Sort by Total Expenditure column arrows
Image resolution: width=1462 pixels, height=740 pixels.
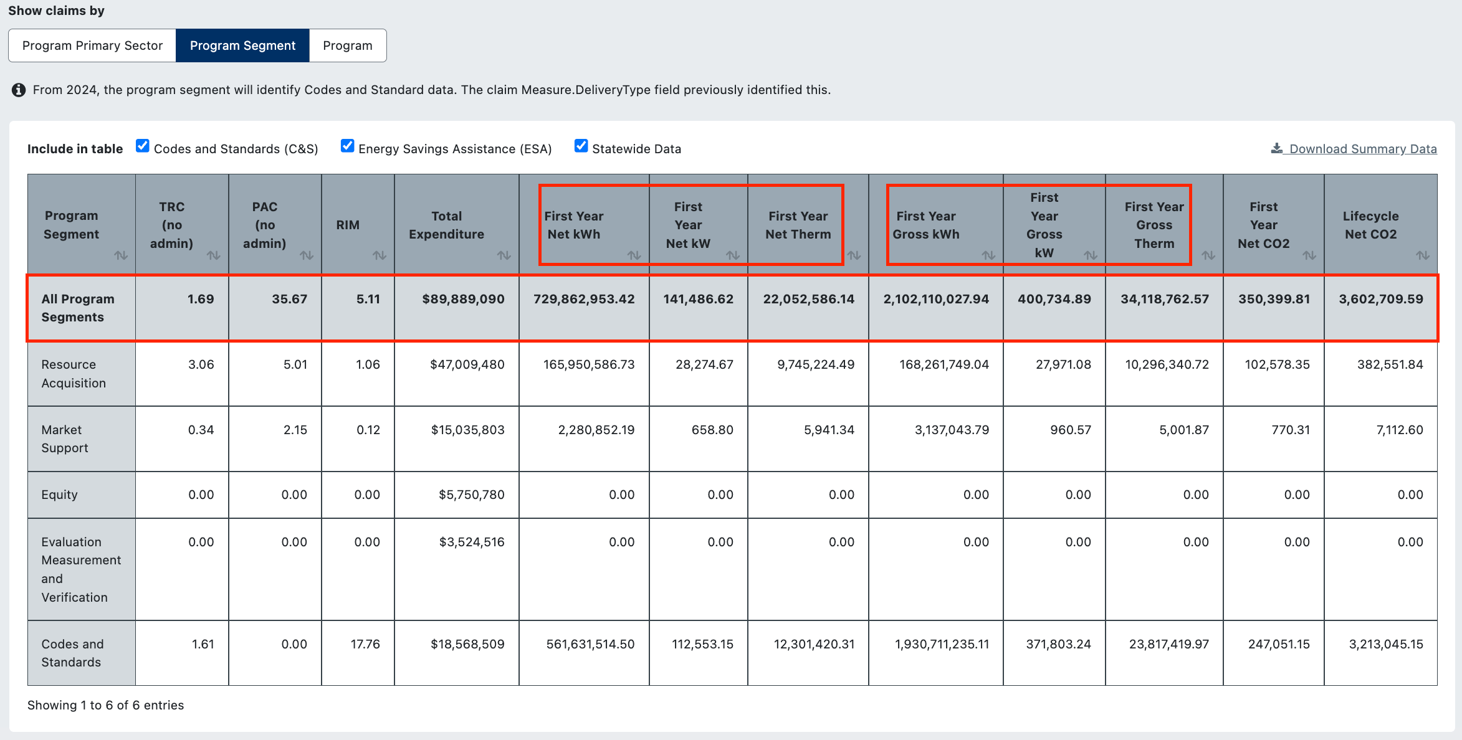504,255
